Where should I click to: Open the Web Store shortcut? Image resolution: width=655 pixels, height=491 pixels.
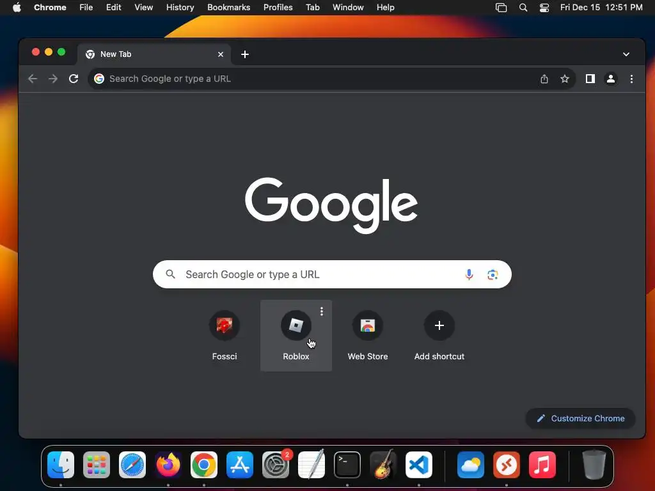[368, 335]
